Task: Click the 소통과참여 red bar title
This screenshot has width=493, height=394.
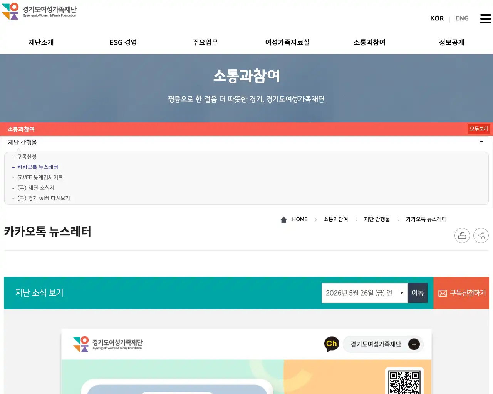Action: coord(21,129)
